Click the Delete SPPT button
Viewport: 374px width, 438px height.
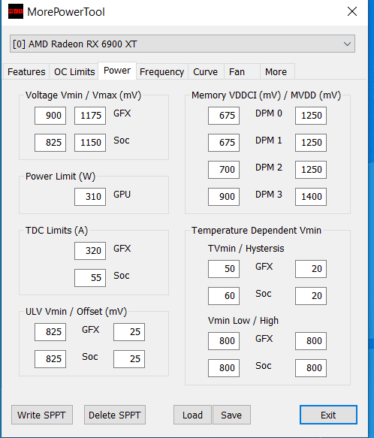pyautogui.click(x=115, y=415)
